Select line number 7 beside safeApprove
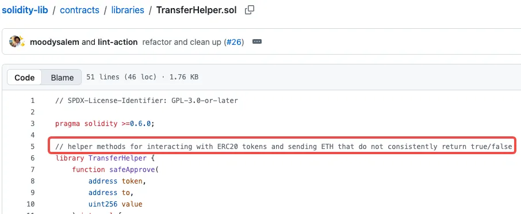Image resolution: width=521 pixels, height=214 pixels. point(32,170)
